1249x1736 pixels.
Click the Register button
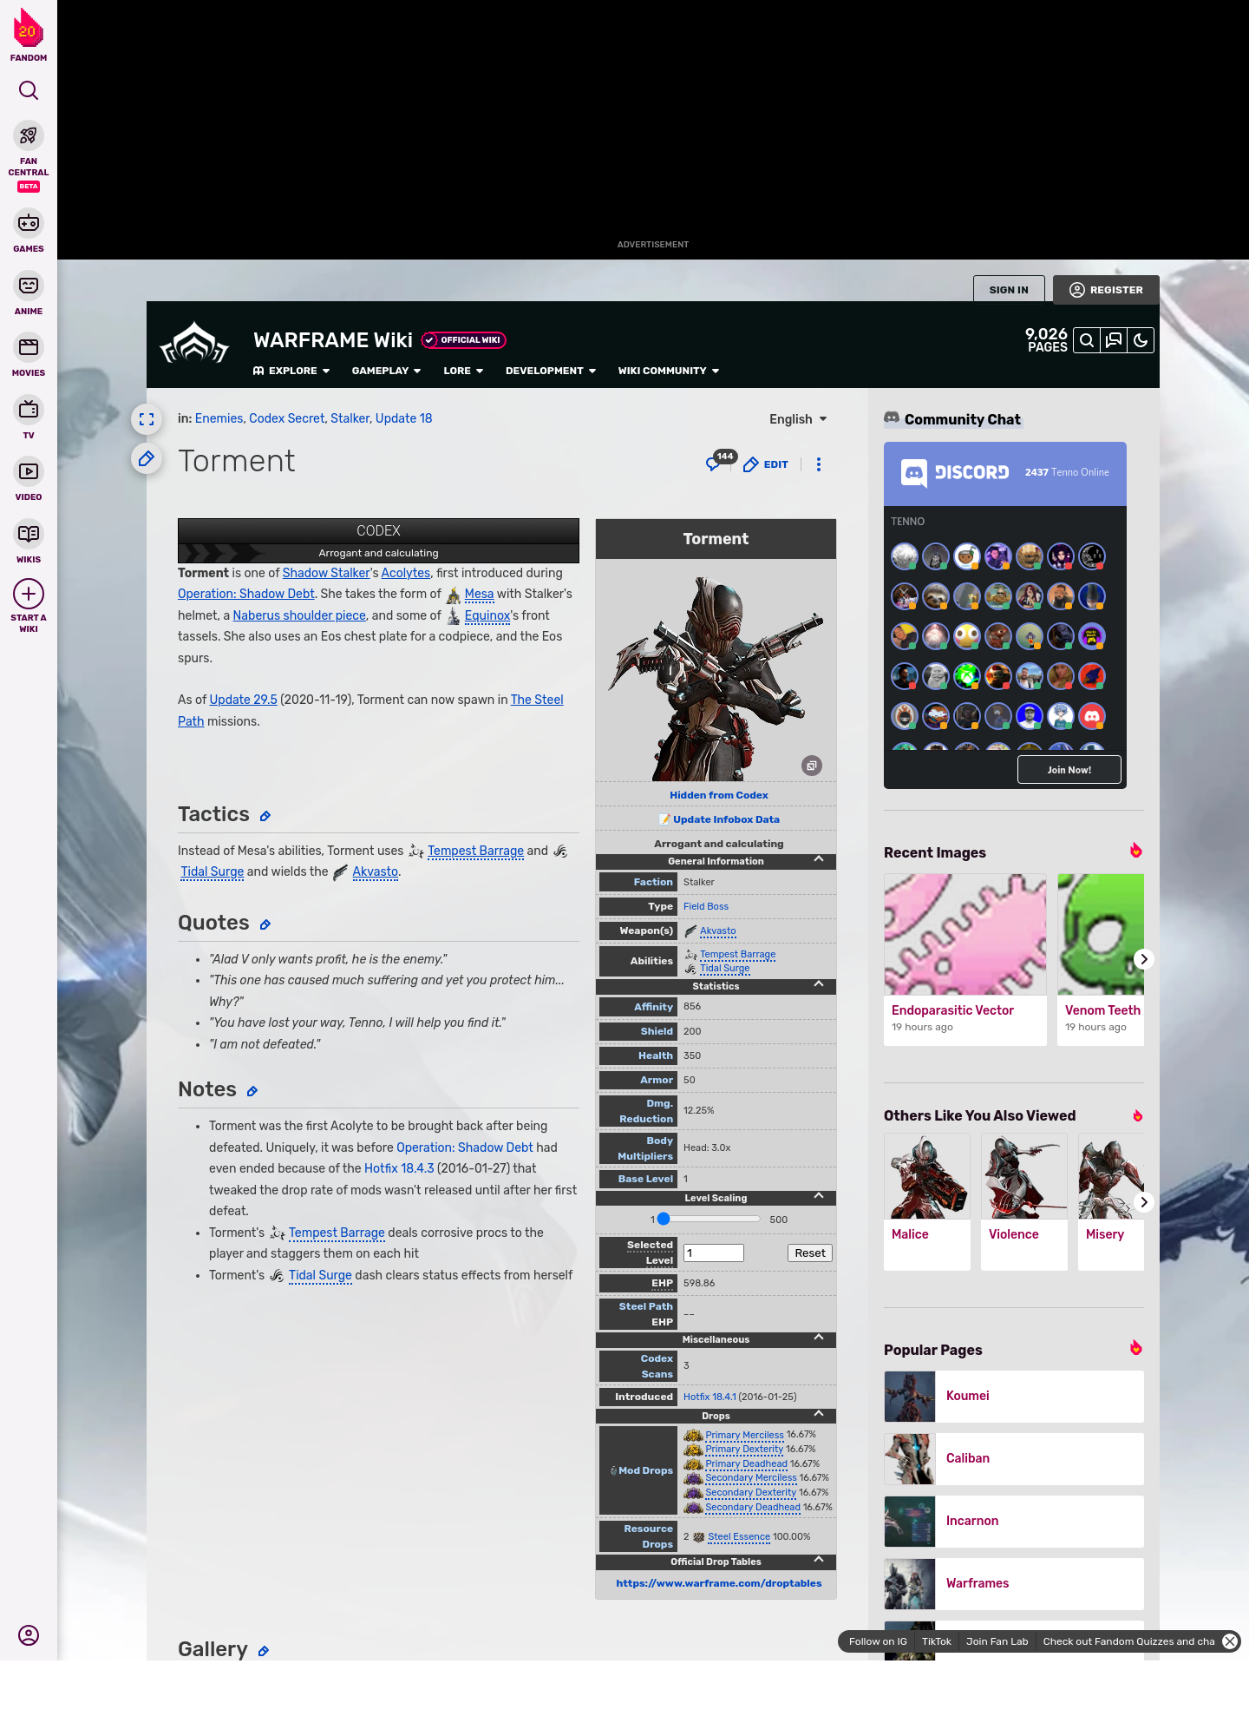coord(1106,290)
